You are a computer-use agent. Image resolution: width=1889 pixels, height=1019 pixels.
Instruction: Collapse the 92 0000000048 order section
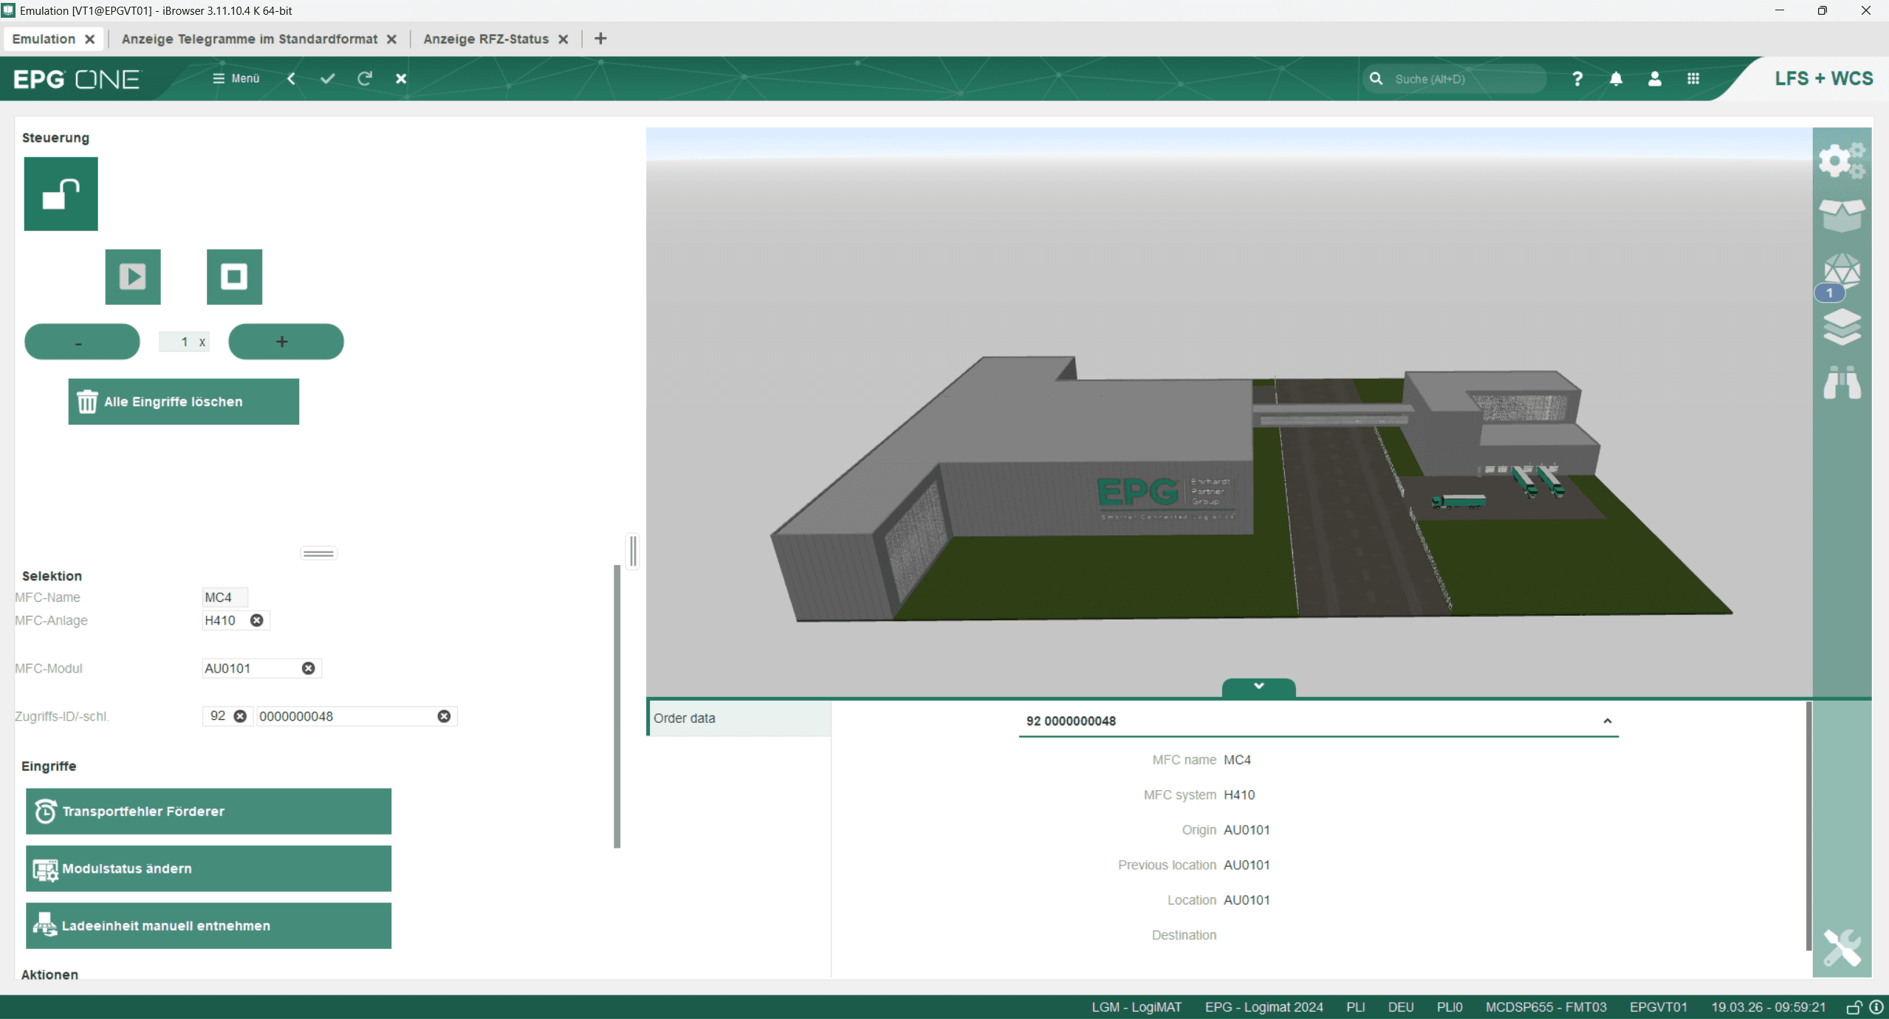point(1607,721)
